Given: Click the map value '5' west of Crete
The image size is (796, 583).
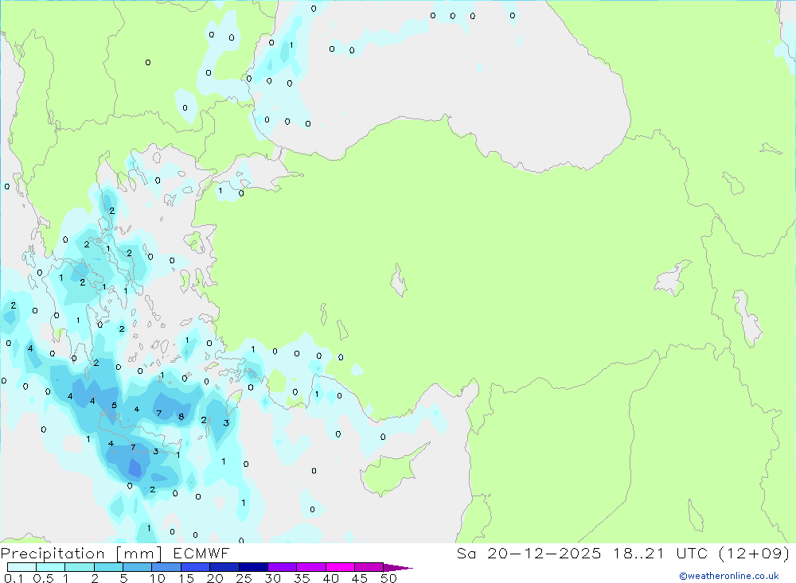Looking at the screenshot, I should coord(114,405).
